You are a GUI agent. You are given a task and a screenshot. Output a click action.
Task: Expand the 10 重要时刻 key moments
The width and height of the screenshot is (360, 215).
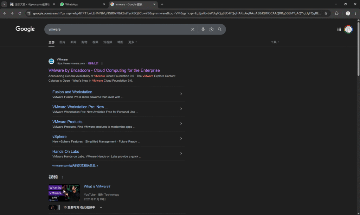[101, 207]
